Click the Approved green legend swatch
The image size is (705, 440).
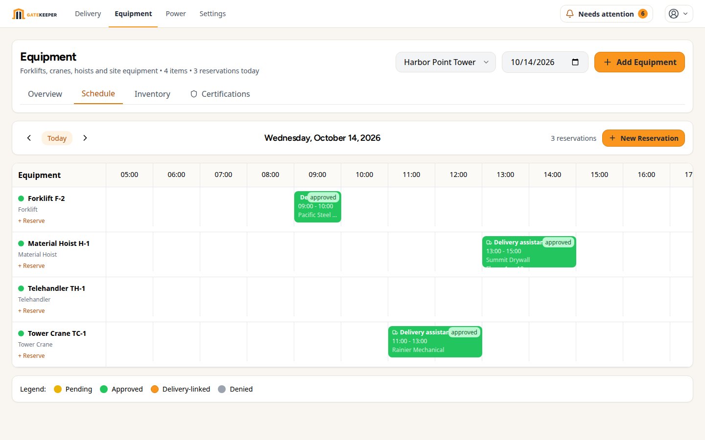pyautogui.click(x=104, y=389)
